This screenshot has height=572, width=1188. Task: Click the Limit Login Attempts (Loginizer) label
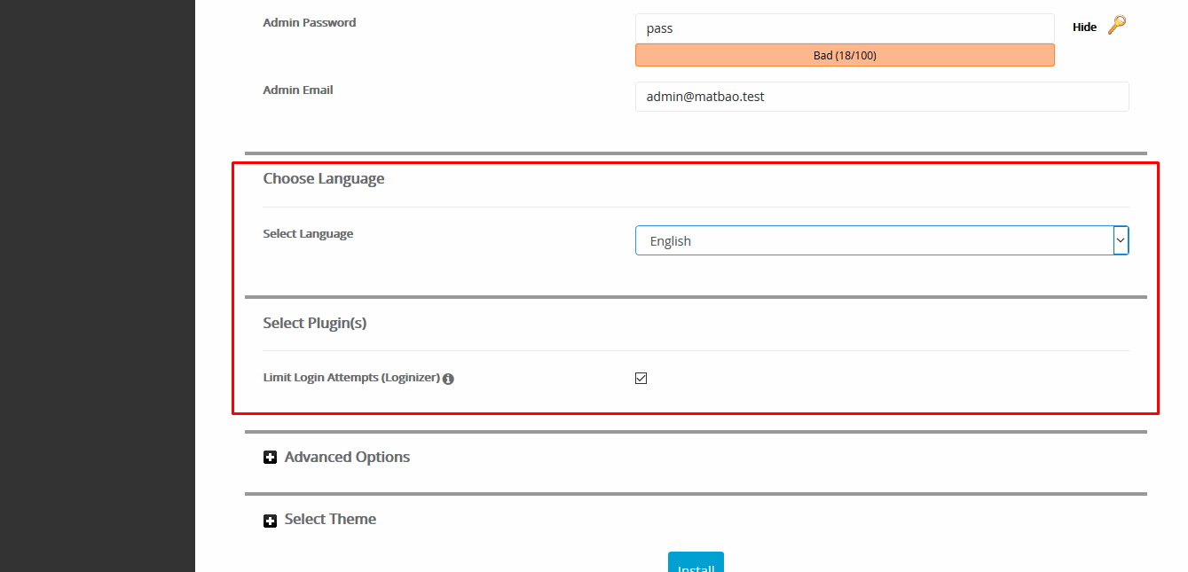(351, 378)
